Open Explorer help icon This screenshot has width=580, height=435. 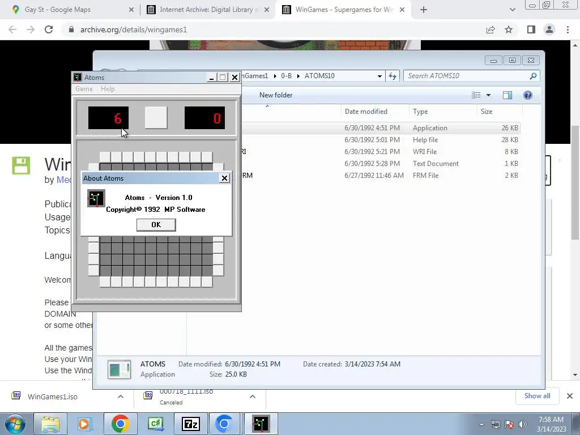click(528, 95)
